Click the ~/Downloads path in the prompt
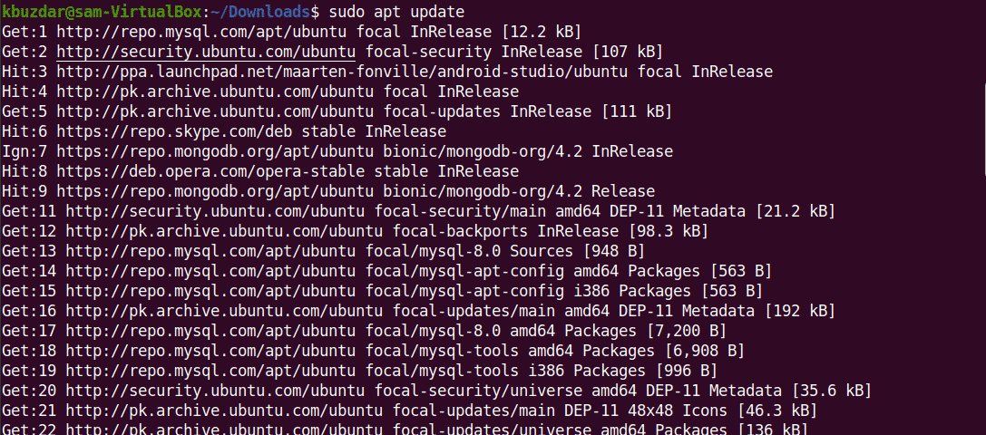The image size is (986, 435). point(260,12)
